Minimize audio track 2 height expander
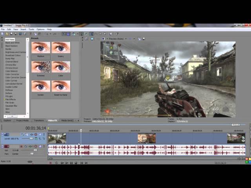Image resolution: width=251 pixels, height=188 pixels. 2,146
